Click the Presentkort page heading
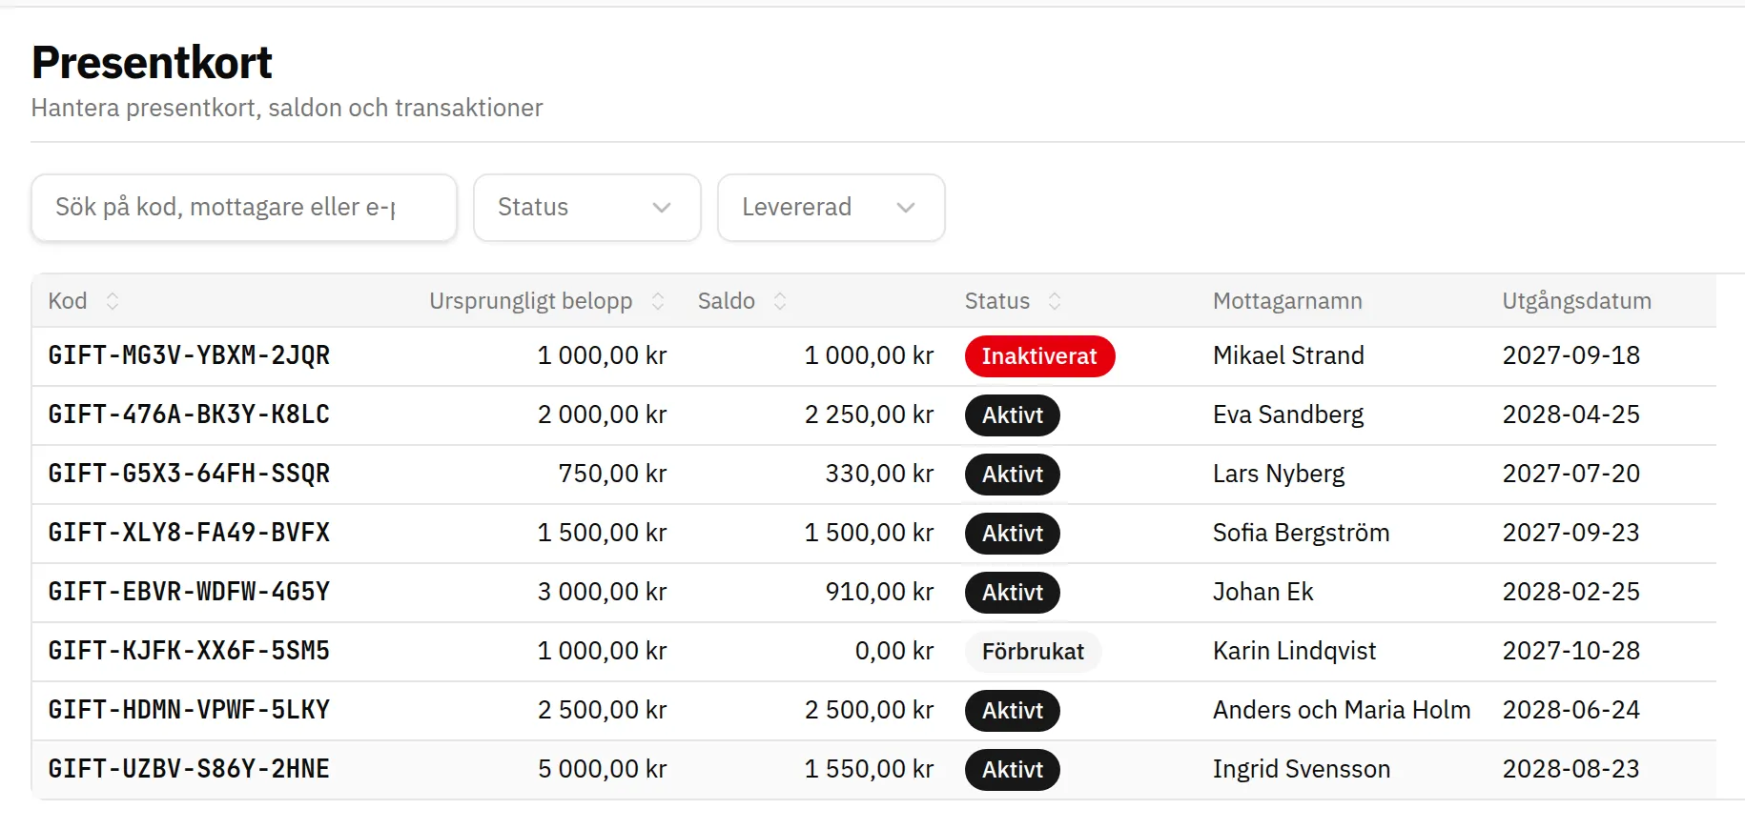The width and height of the screenshot is (1745, 829). [152, 63]
